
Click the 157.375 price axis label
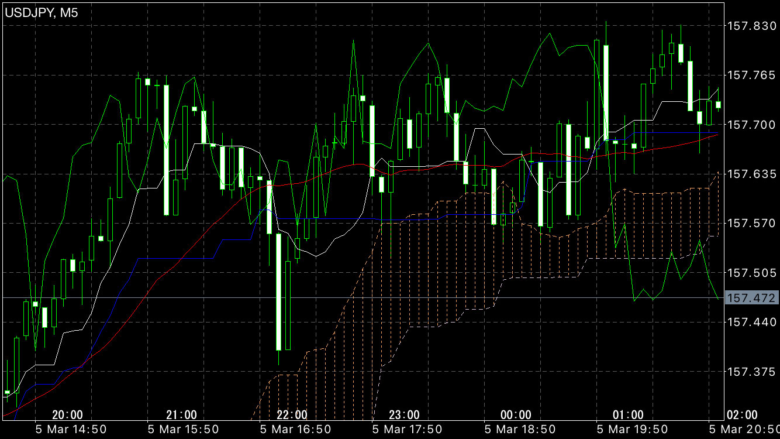[750, 372]
